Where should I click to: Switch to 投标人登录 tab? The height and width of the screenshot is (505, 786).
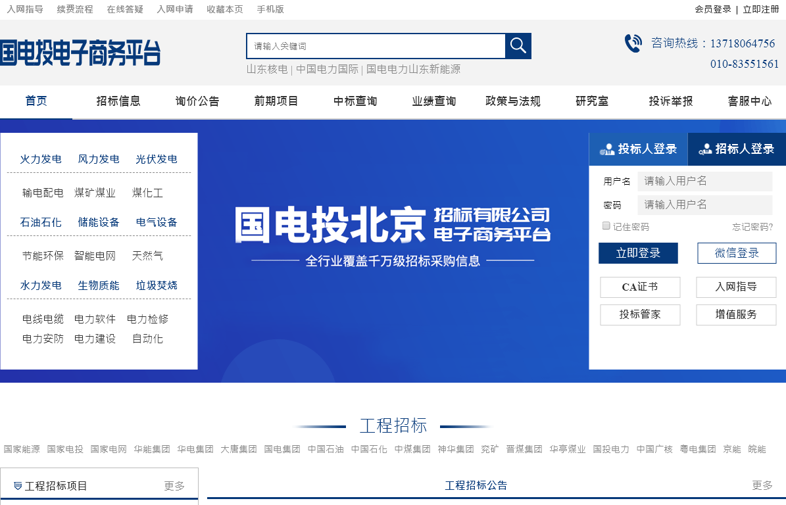(x=638, y=149)
